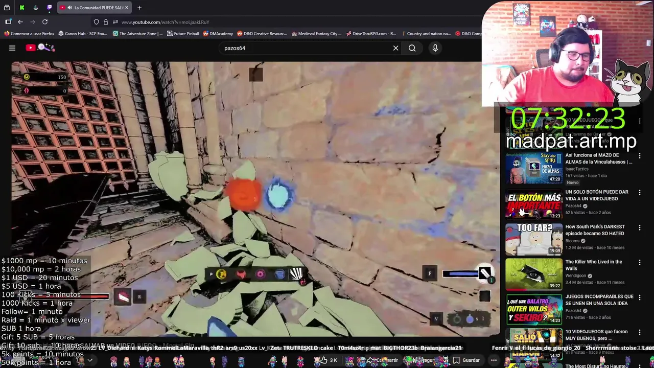Open The Adventure Zone bookmark

[137, 34]
